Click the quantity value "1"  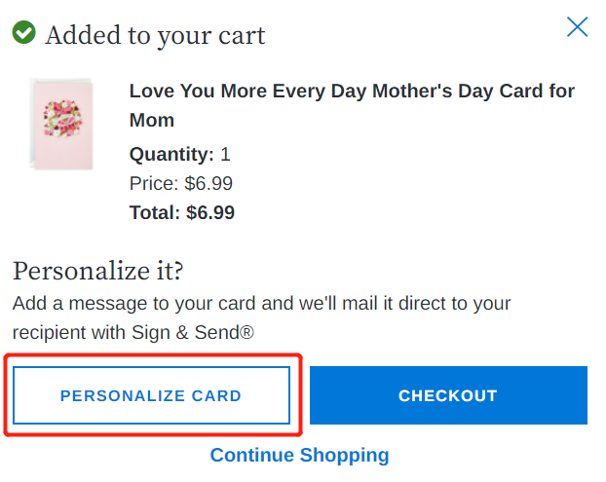[225, 154]
